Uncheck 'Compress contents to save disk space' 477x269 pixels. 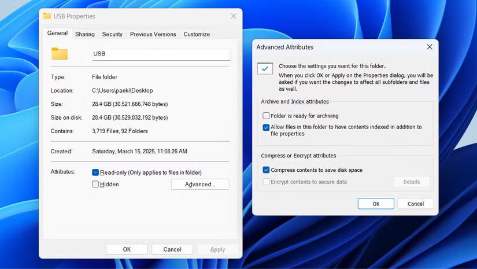coord(266,170)
